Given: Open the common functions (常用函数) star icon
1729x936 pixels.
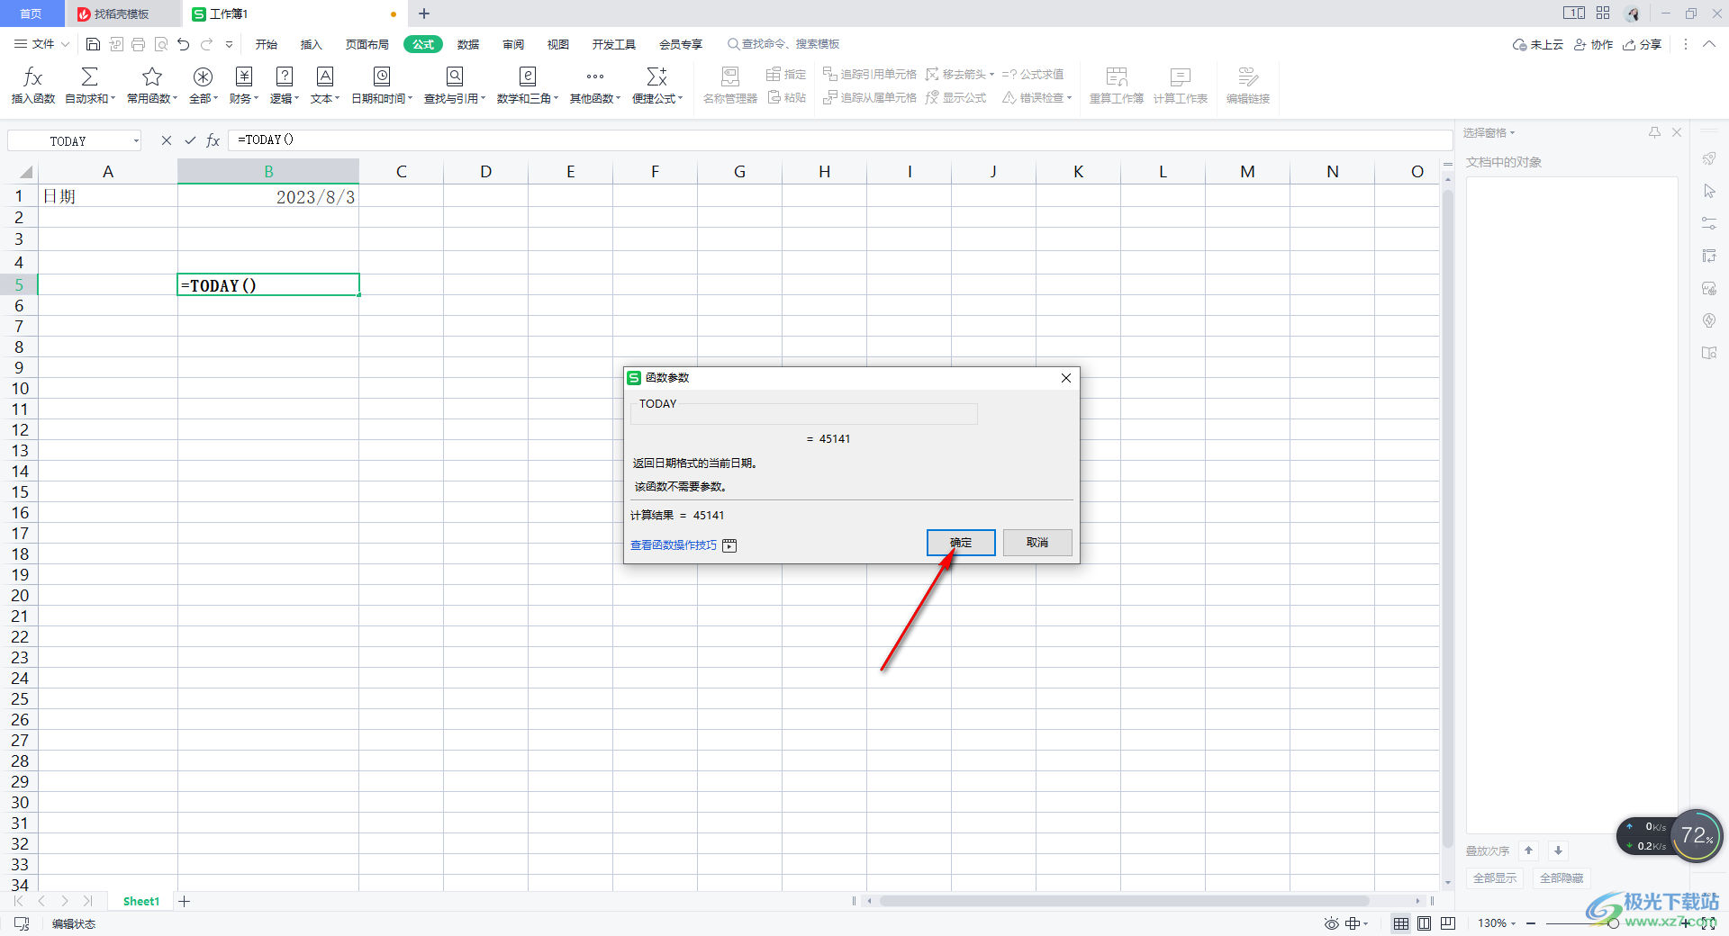Looking at the screenshot, I should 152,76.
